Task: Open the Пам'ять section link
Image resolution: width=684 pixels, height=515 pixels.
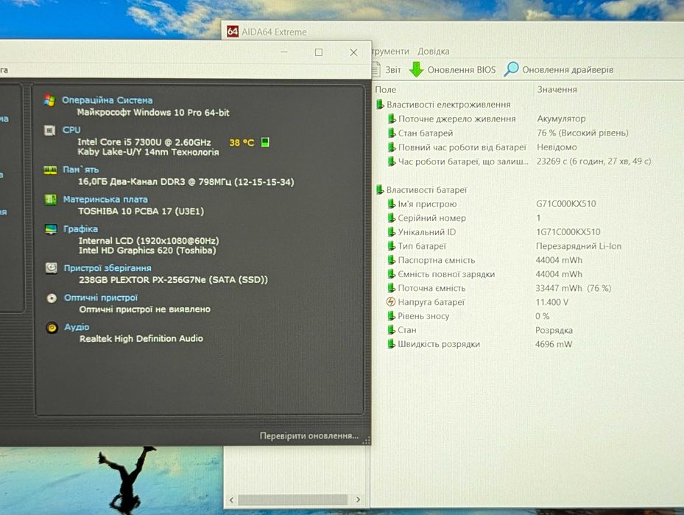Action: [81, 169]
